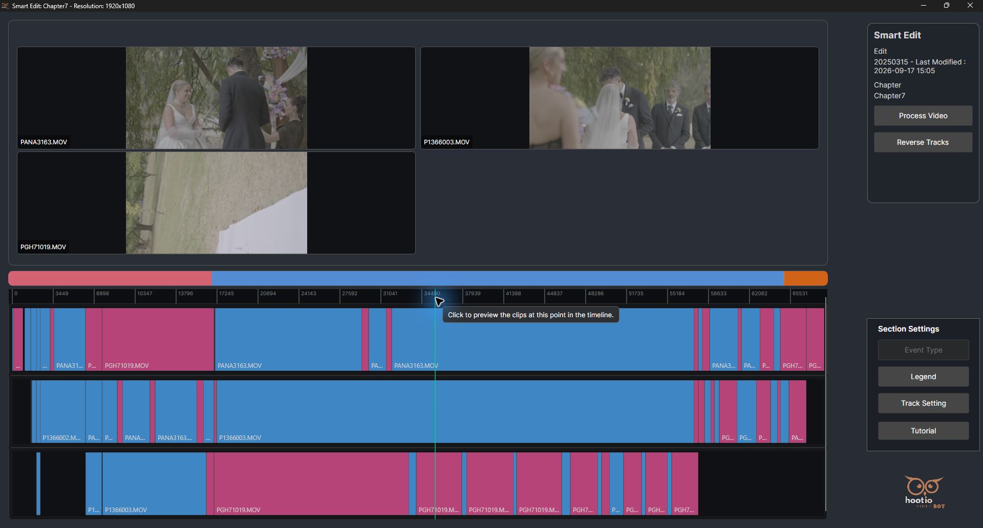Select the widest pink PGH71019.MOV clip in the bottom track
This screenshot has width=983, height=528.
[x=311, y=483]
